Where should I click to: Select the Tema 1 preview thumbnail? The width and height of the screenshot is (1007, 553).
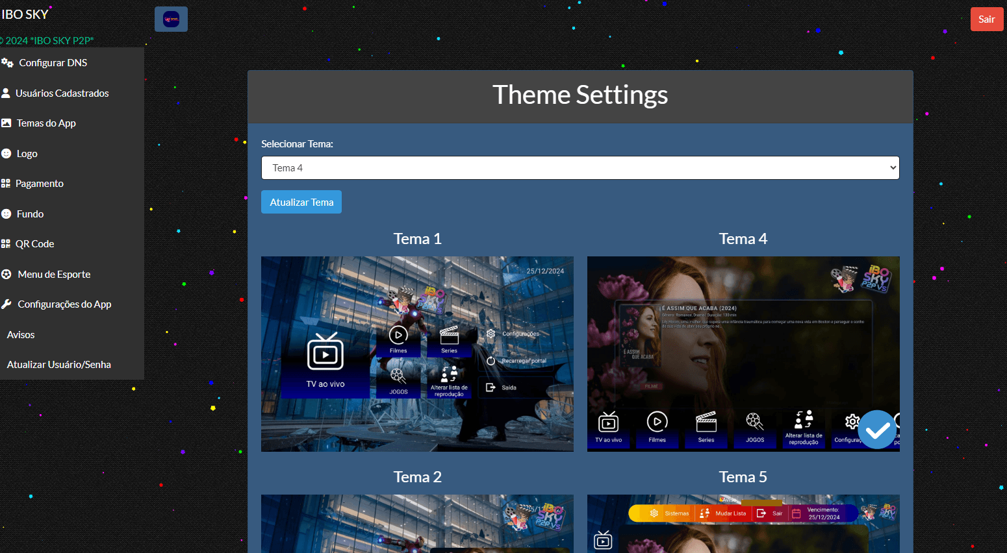click(417, 354)
